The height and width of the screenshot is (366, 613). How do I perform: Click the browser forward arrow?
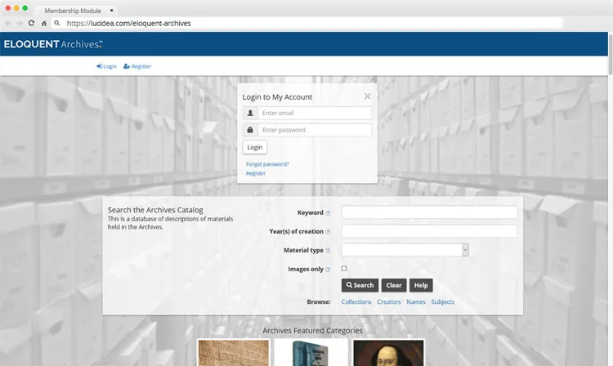[20, 24]
